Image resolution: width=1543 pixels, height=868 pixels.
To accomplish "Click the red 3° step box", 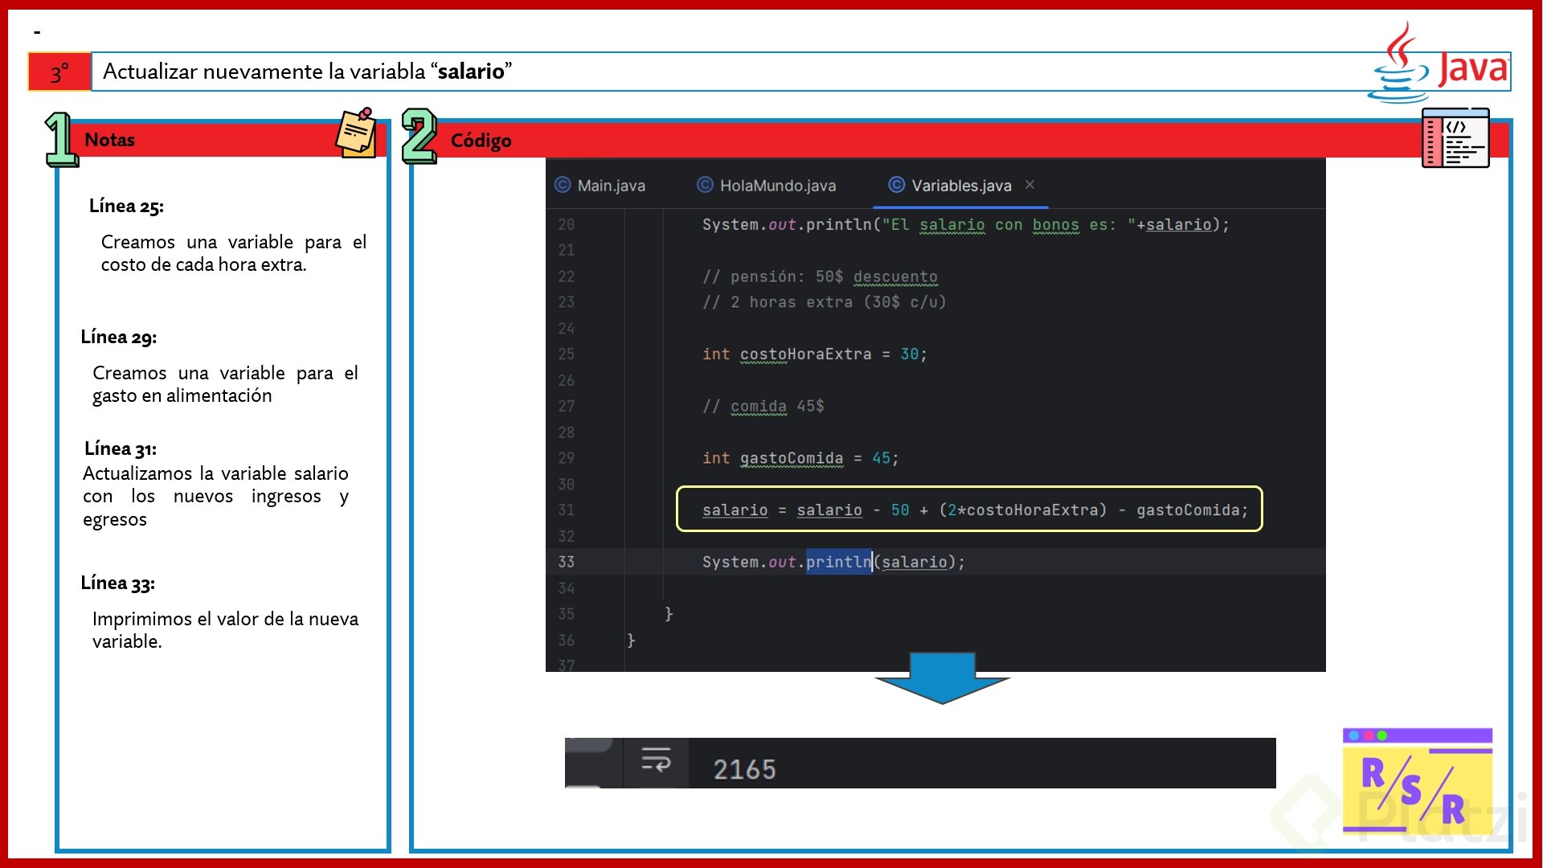I will point(59,72).
